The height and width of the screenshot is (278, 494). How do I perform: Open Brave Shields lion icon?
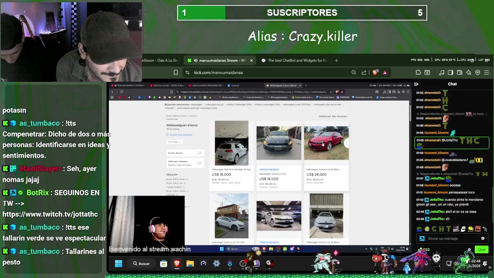coord(374,73)
